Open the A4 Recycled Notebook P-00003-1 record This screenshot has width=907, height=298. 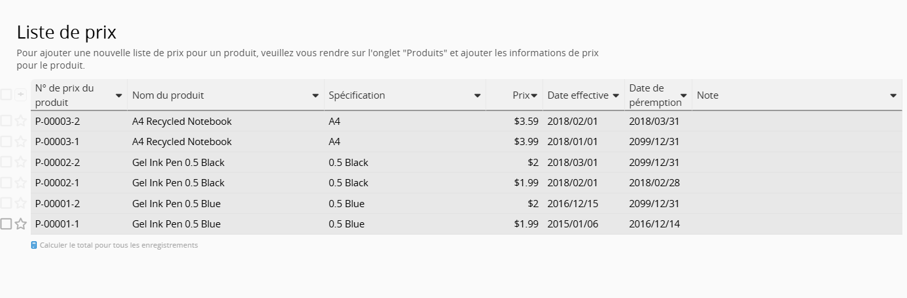point(182,142)
